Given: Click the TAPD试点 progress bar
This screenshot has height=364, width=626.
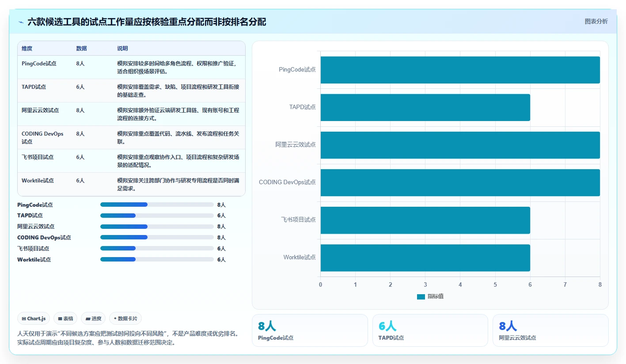Looking at the screenshot, I should [x=157, y=216].
